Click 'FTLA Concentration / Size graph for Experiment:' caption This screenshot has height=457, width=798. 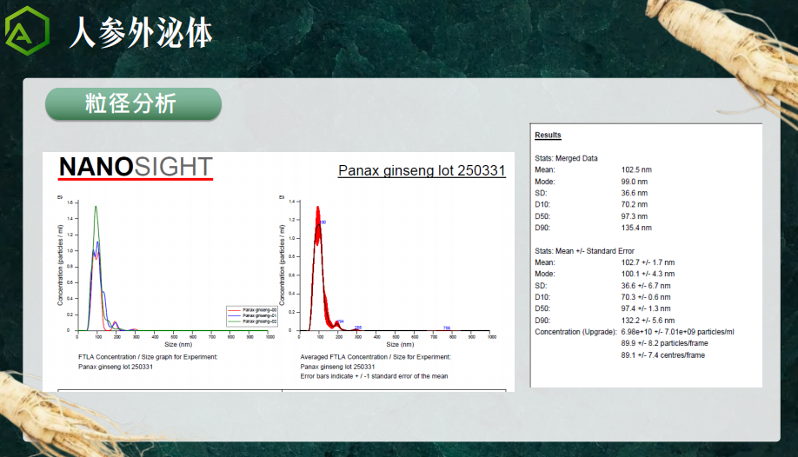coord(148,357)
